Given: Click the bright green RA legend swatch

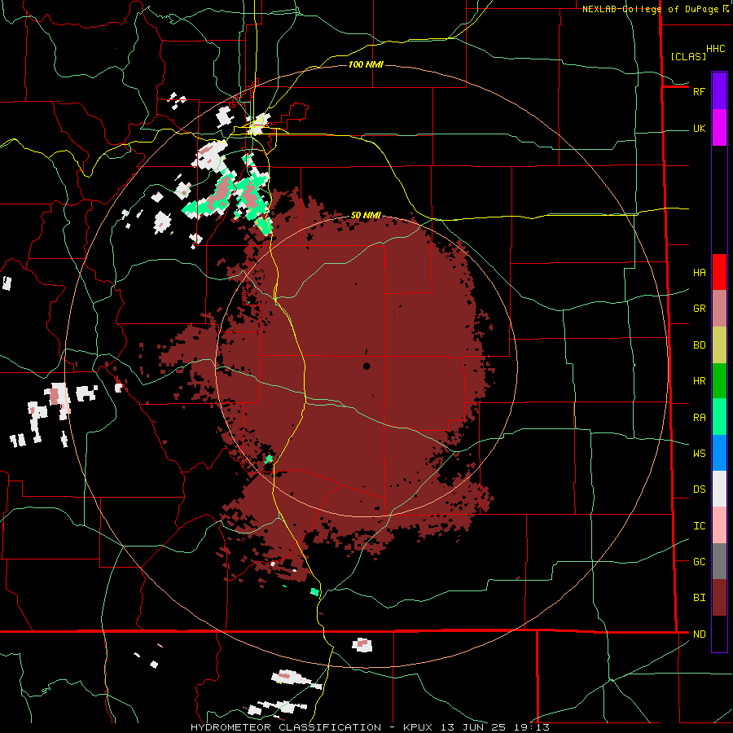Looking at the screenshot, I should pyautogui.click(x=719, y=417).
